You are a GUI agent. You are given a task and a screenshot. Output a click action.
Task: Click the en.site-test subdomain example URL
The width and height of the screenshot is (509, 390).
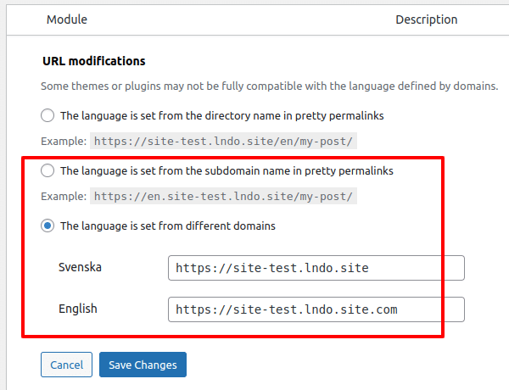pos(223,197)
